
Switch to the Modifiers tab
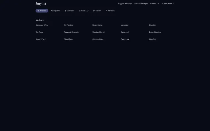pos(111,11)
